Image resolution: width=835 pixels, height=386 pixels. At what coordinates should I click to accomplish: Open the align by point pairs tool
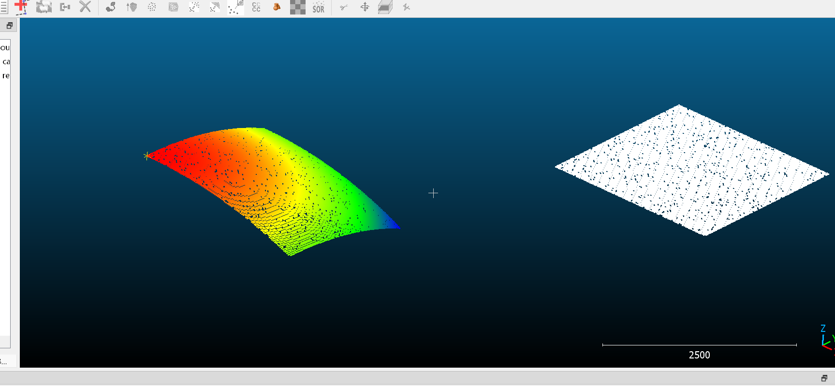111,7
